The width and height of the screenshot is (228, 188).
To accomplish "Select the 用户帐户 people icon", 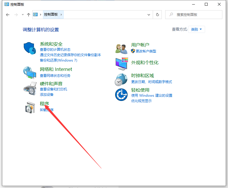I will click(x=121, y=48).
